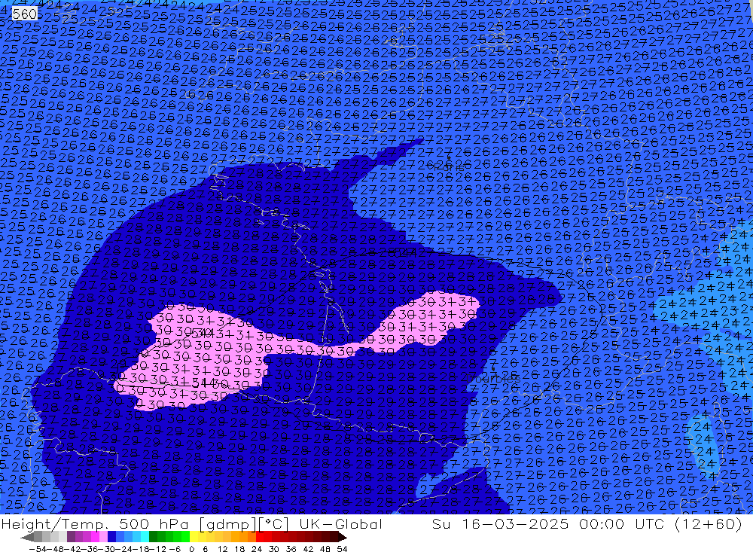Screen dimensions: 753x552
Task: Click the '54' legend value at right end
Action: [342, 549]
